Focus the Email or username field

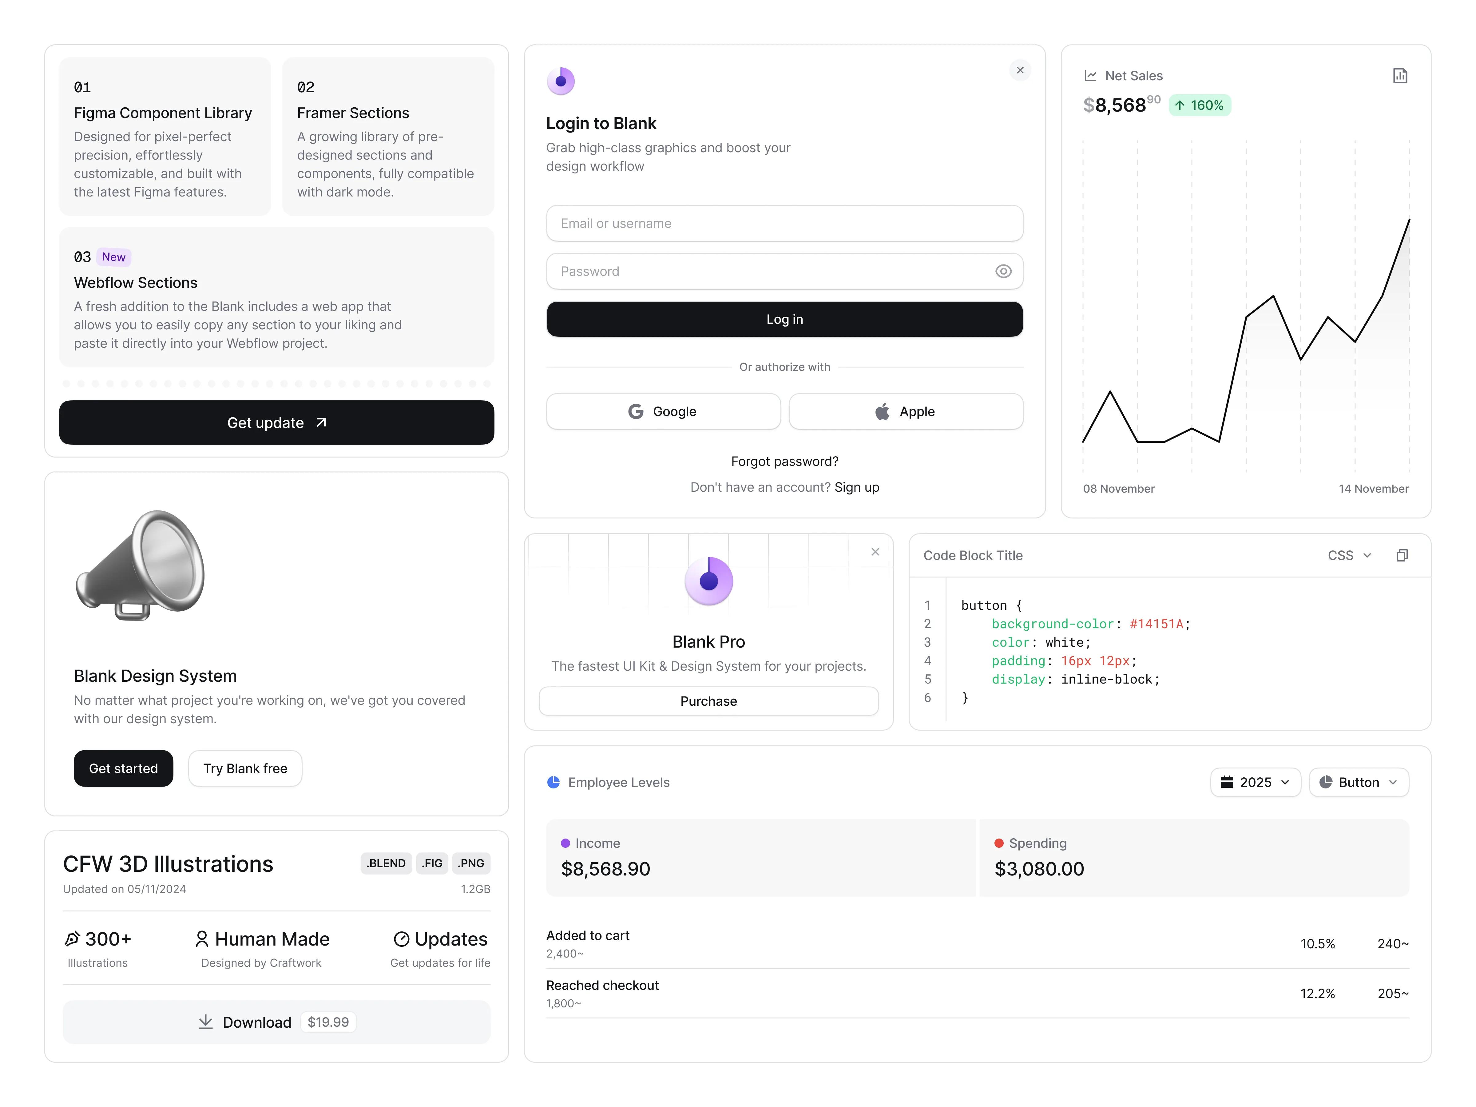point(785,224)
